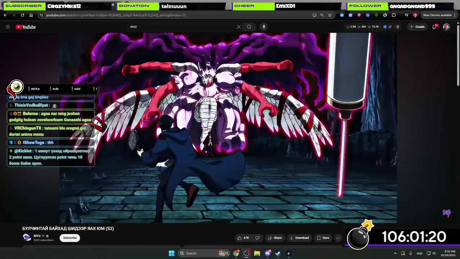Open the YouTube guide hamburger menu
460x259 pixels.
(8, 27)
